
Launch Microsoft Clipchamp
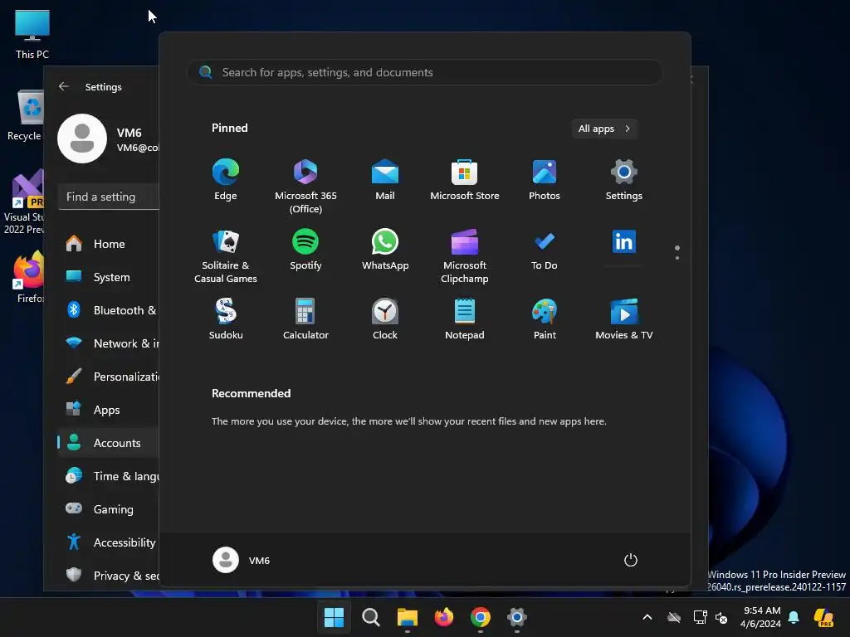(465, 256)
